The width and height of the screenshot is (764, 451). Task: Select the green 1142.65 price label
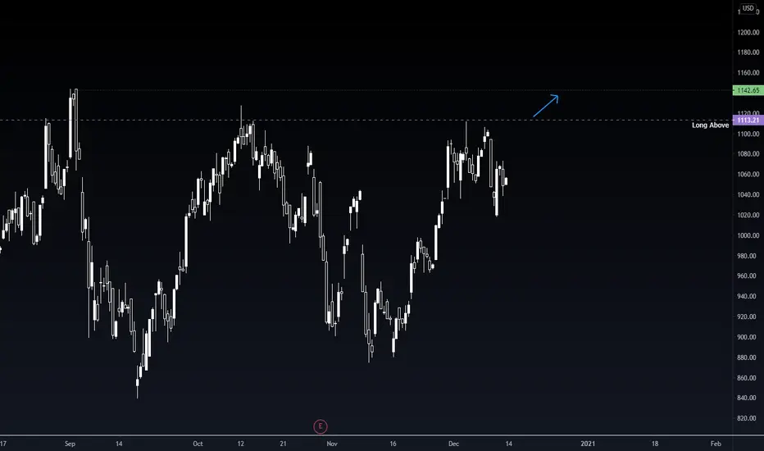coord(748,90)
